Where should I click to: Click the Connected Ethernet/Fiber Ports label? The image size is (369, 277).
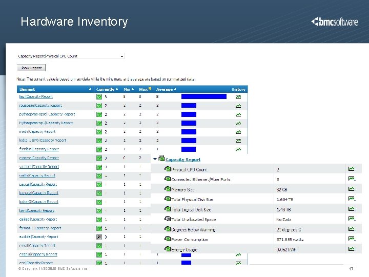point(201,180)
